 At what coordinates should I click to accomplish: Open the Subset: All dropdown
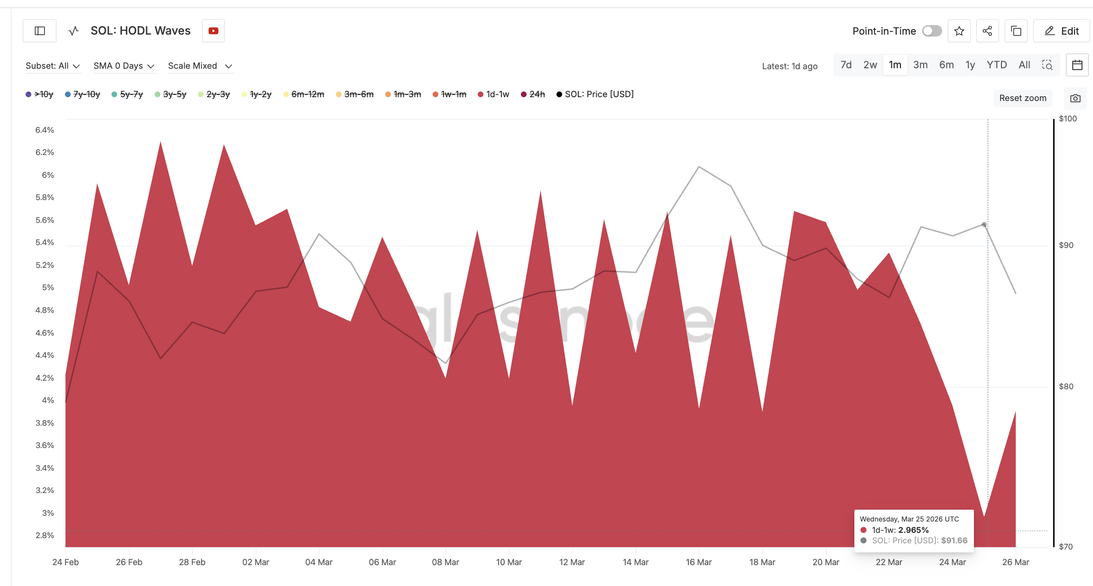pyautogui.click(x=54, y=66)
